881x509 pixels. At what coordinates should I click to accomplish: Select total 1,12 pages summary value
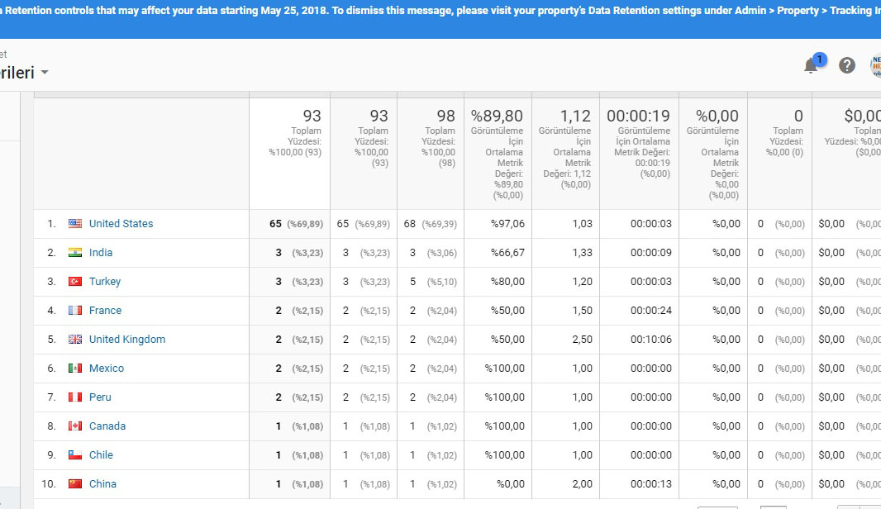pos(575,116)
